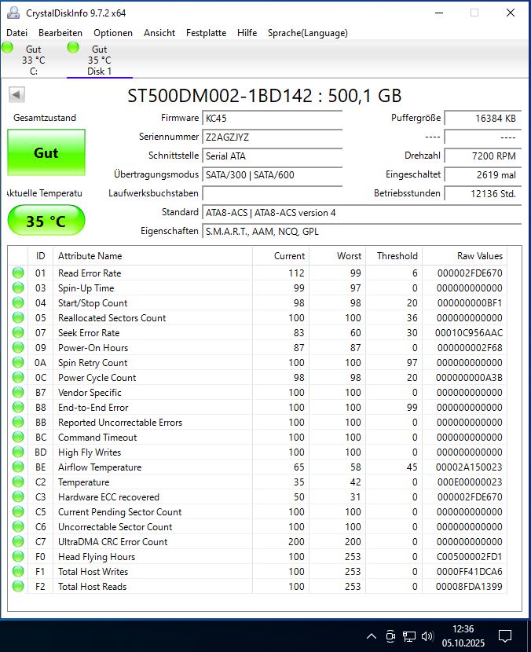Click the status circle of Power-On Hours
This screenshot has height=652, width=531.
[x=18, y=348]
